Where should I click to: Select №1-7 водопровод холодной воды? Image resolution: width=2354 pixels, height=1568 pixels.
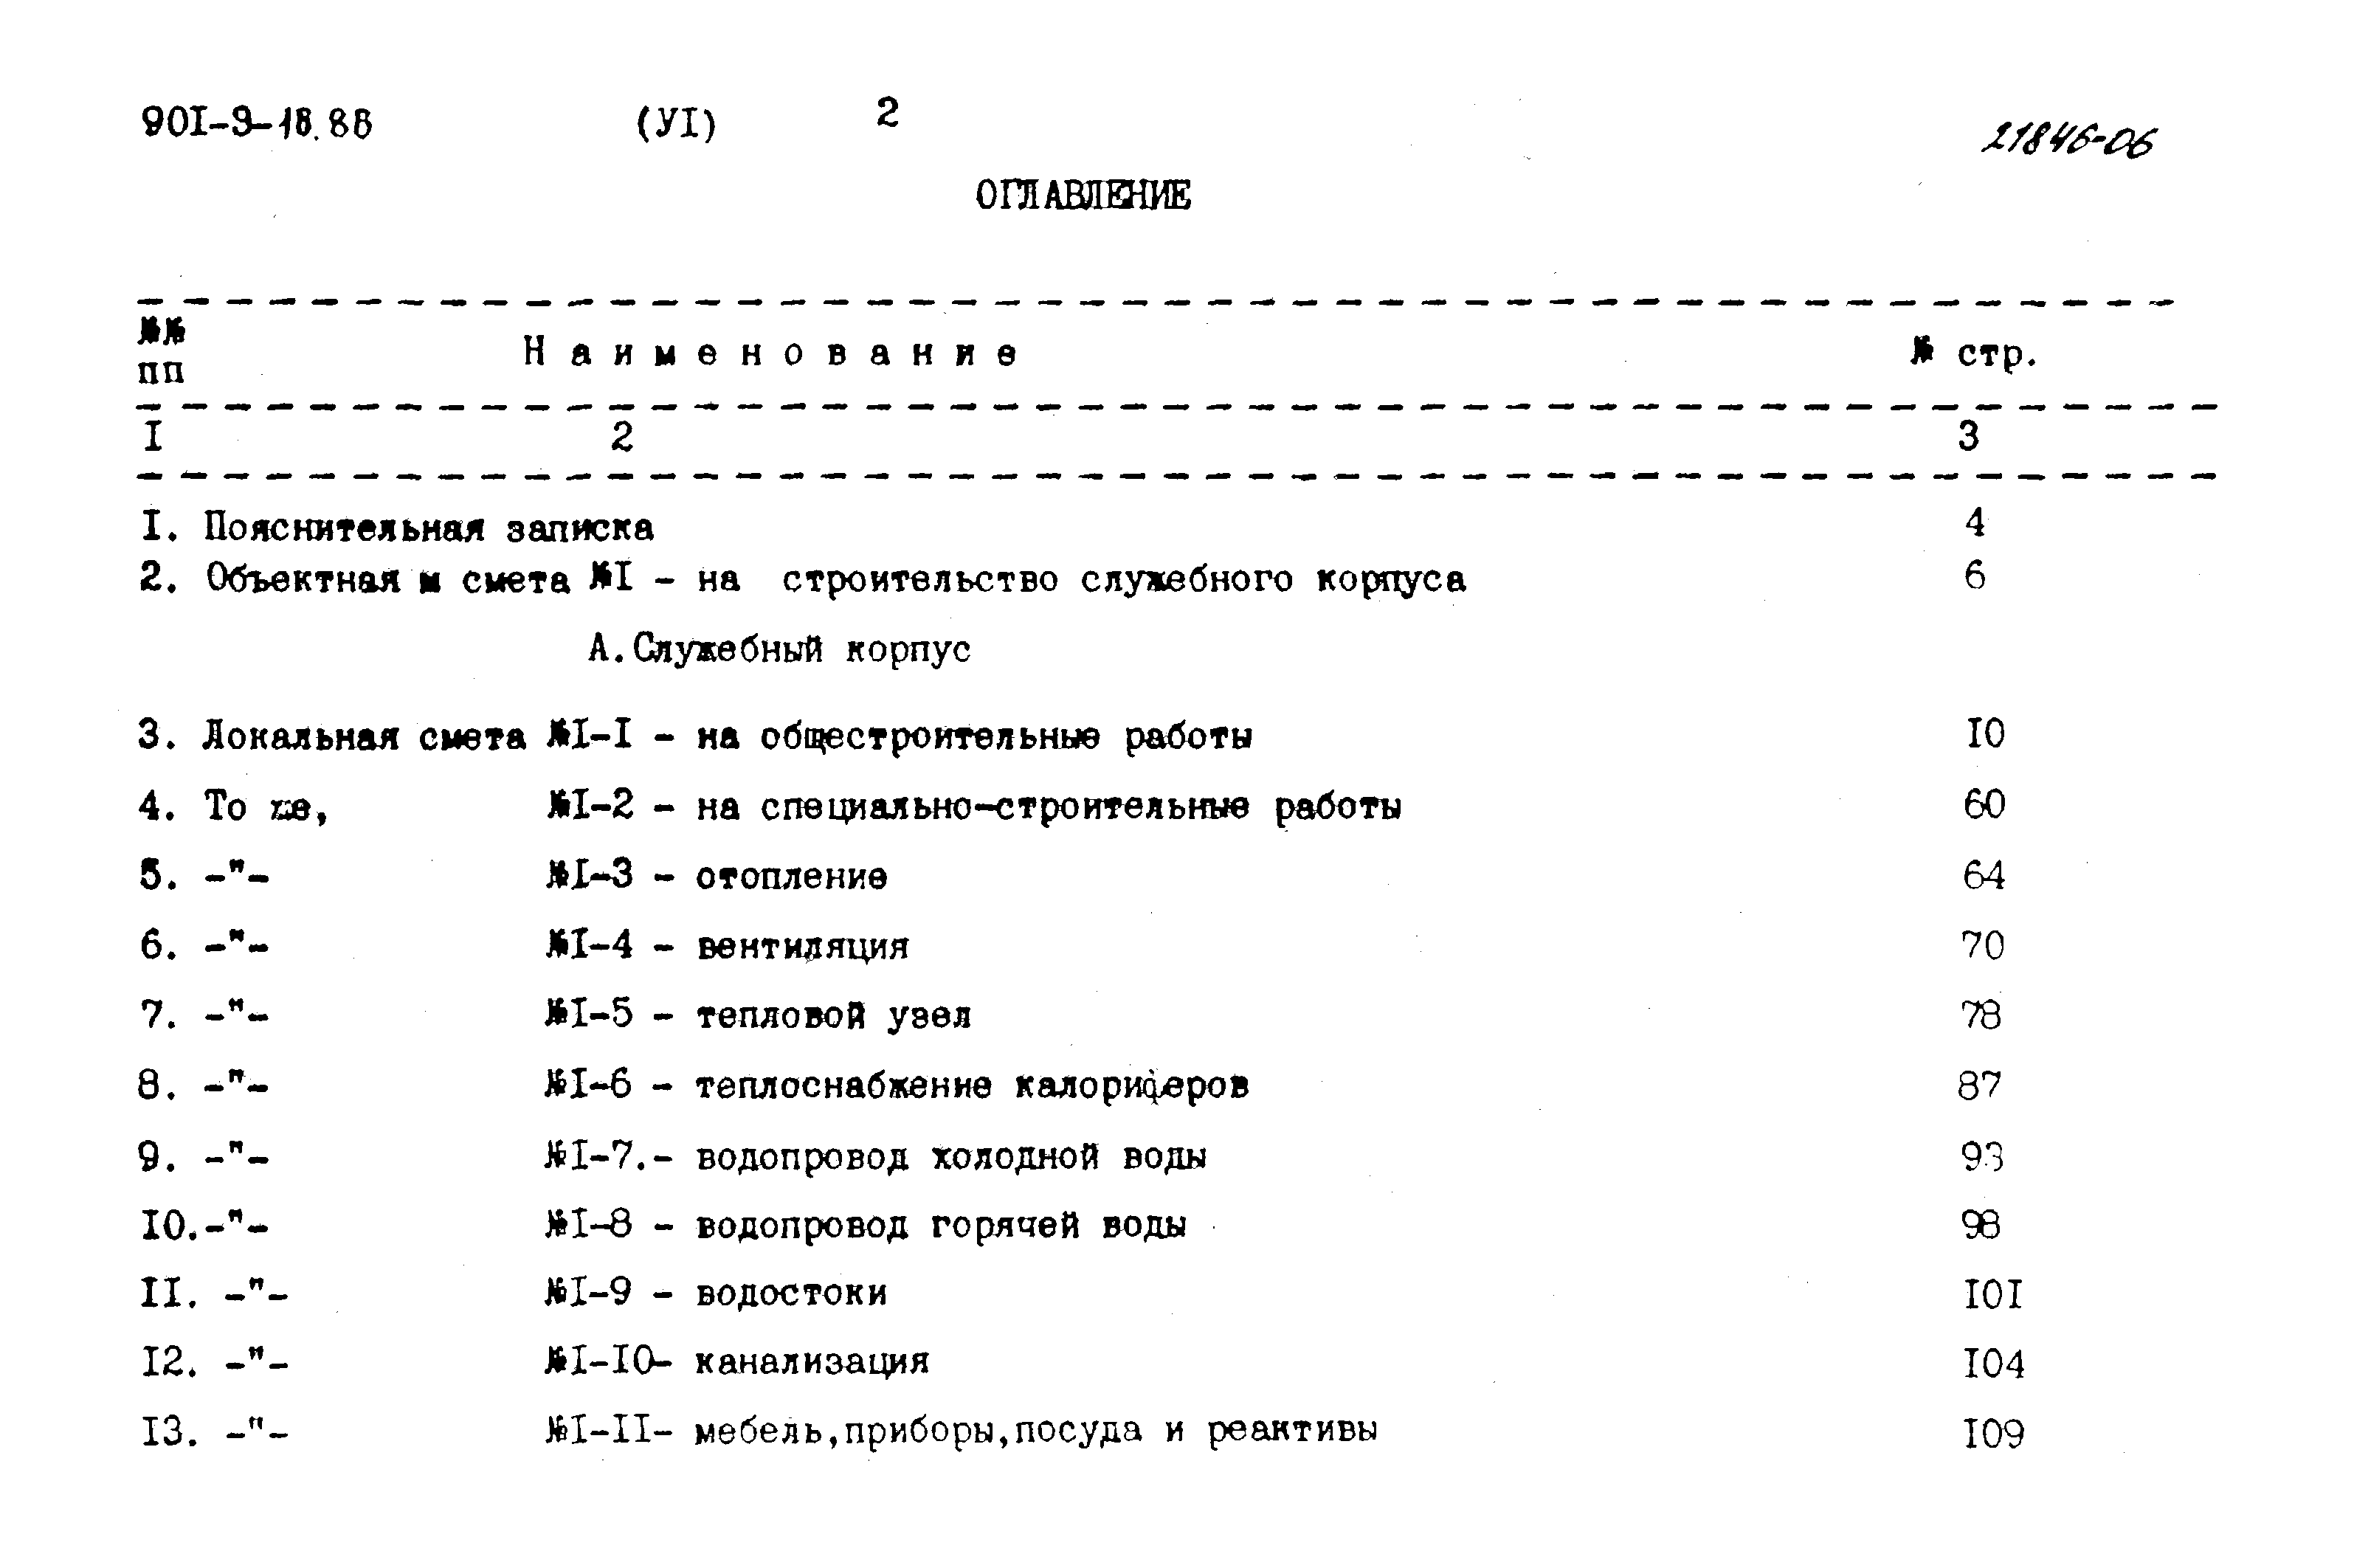click(x=875, y=1155)
